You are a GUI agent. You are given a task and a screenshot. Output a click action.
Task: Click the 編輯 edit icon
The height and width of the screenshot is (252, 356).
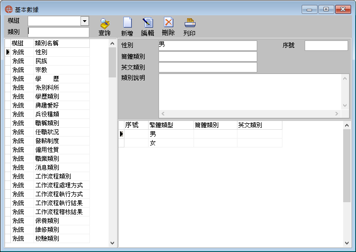coord(148,23)
